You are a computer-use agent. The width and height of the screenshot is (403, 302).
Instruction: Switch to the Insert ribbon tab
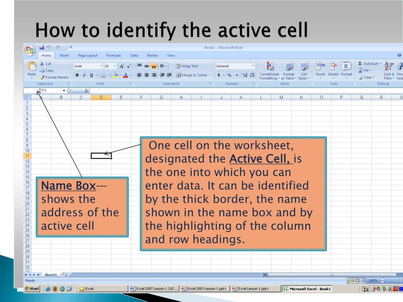pyautogui.click(x=64, y=55)
